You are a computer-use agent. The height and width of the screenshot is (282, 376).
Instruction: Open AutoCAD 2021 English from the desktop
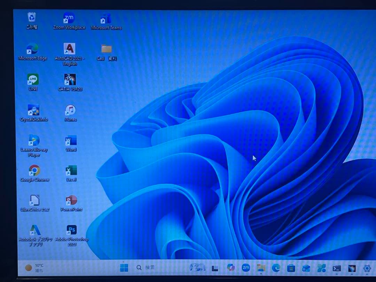(x=69, y=49)
